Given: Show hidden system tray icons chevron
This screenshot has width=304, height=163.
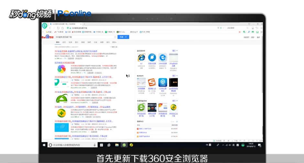Looking at the screenshot, I should (x=223, y=145).
